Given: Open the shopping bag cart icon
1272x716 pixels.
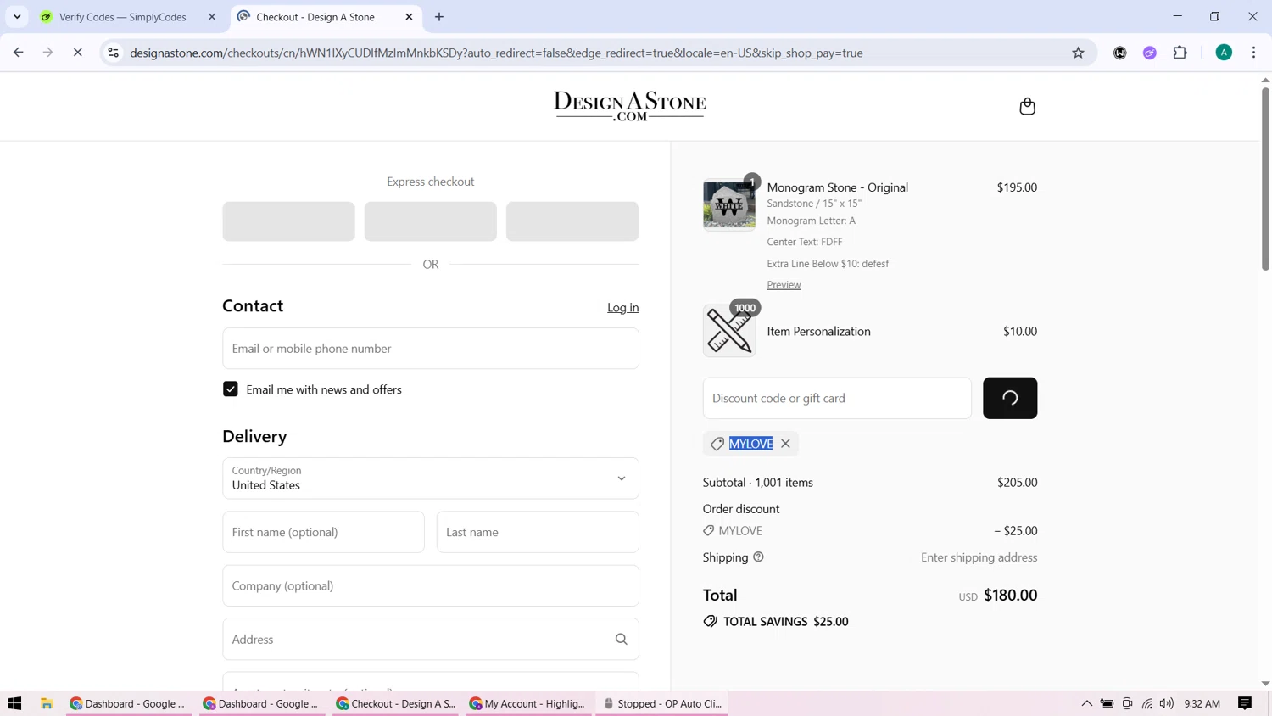Looking at the screenshot, I should click(x=1027, y=106).
